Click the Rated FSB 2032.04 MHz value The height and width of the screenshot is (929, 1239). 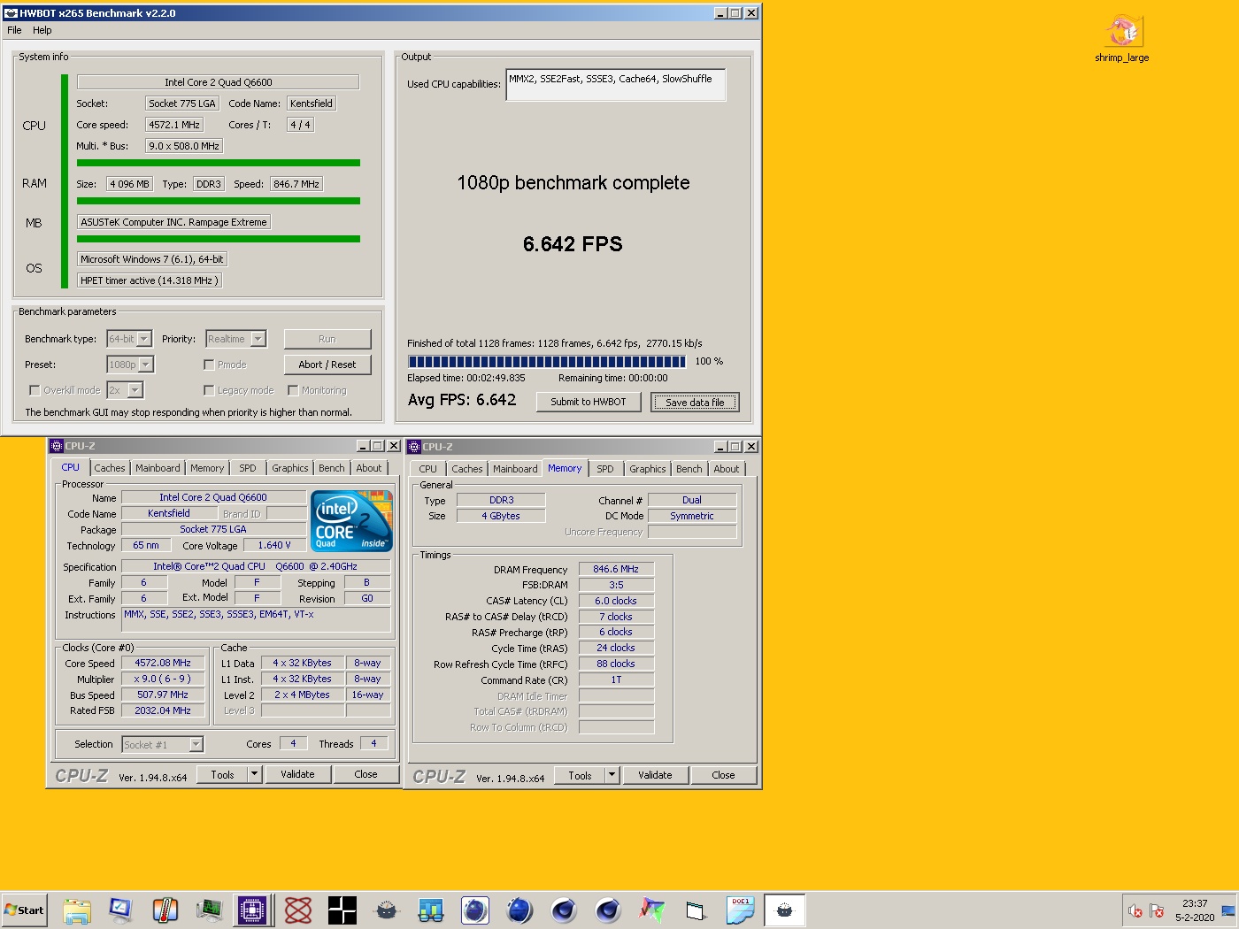pyautogui.click(x=163, y=710)
